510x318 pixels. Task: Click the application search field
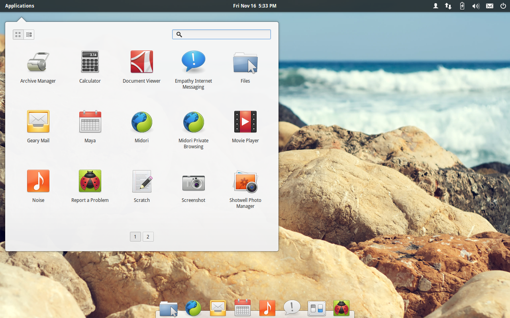226,35
